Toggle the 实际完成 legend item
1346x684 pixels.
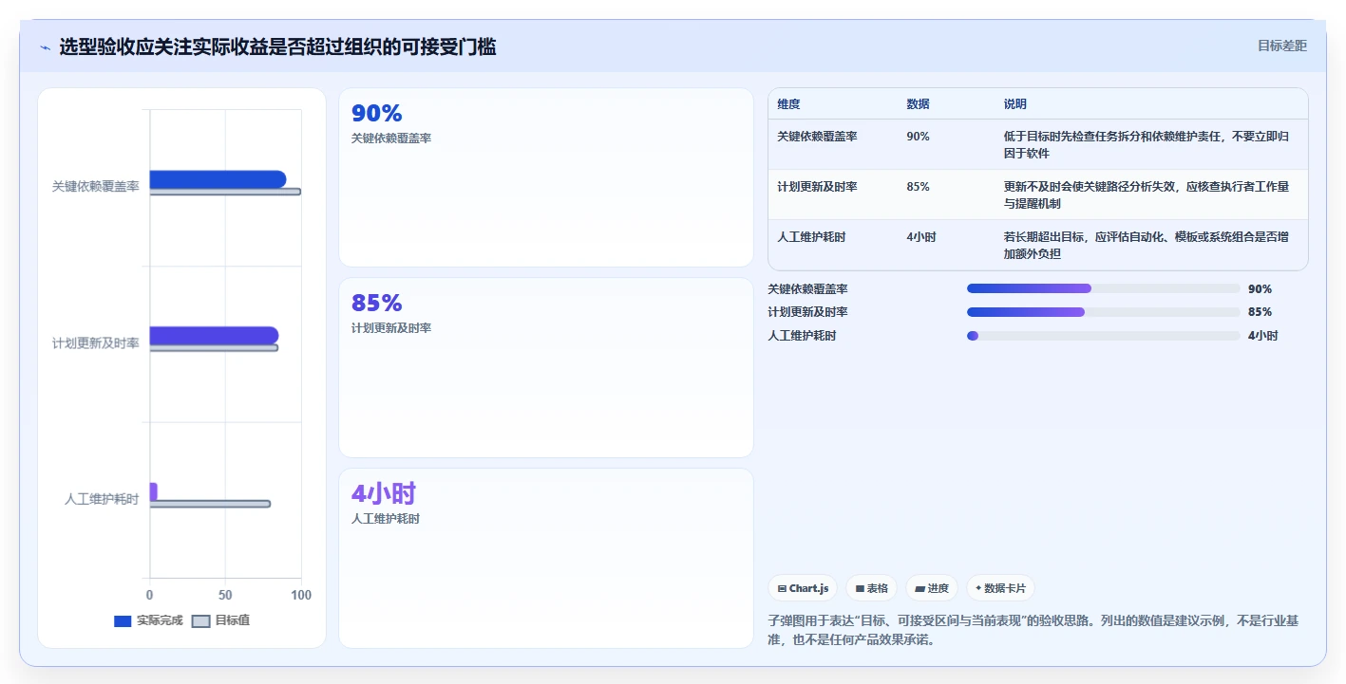tap(148, 620)
